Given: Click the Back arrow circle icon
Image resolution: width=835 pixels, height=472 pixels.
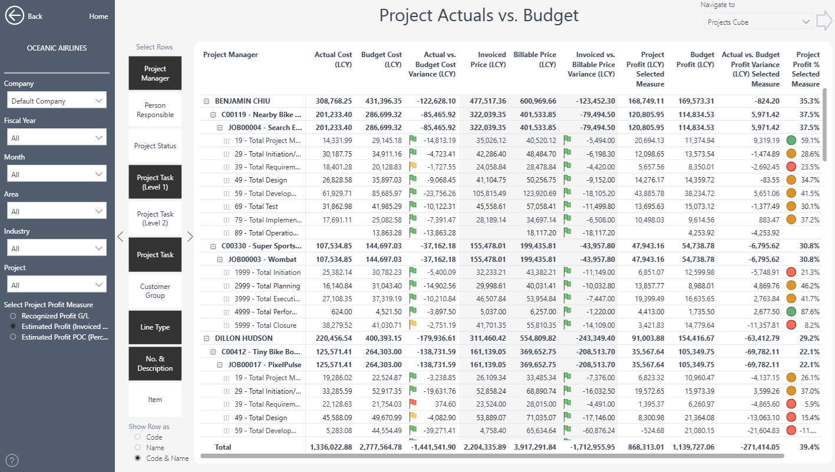Looking at the screenshot, I should 14,16.
